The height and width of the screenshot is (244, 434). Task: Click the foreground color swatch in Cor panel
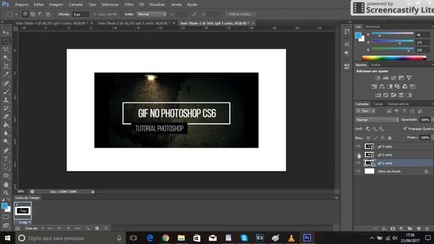(358, 35)
